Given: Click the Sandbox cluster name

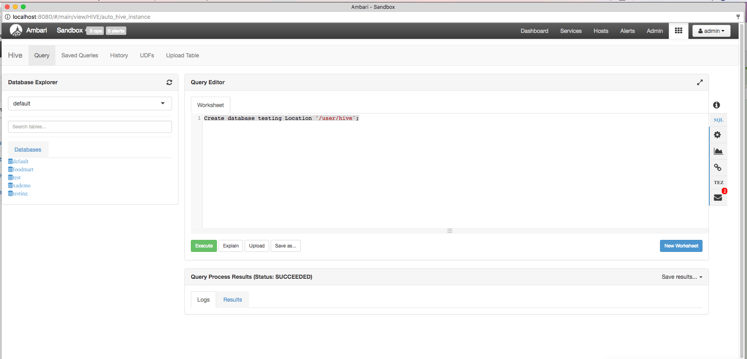Looking at the screenshot, I should 70,30.
